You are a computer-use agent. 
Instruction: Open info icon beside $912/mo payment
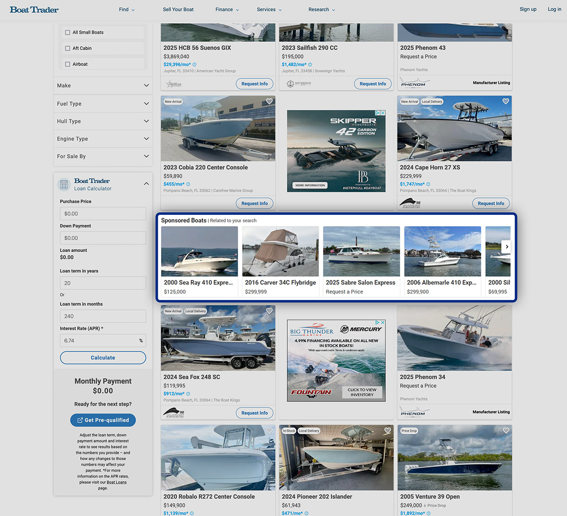coord(188,394)
